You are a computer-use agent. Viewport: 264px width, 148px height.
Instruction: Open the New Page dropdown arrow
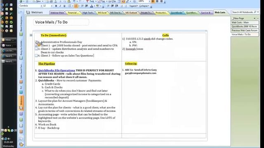[255, 18]
